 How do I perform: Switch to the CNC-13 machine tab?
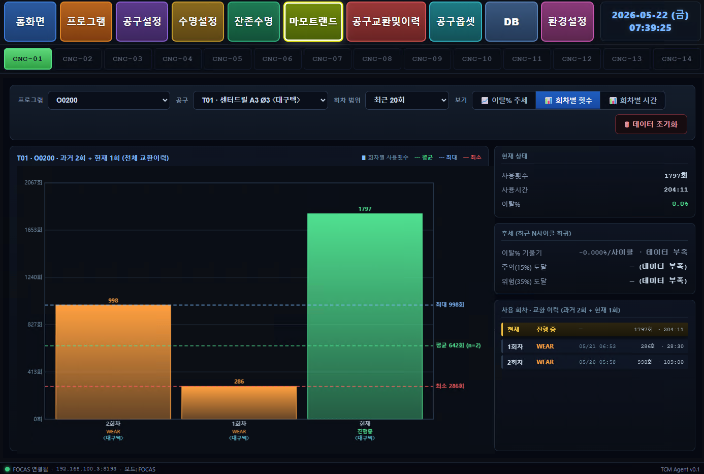(627, 59)
